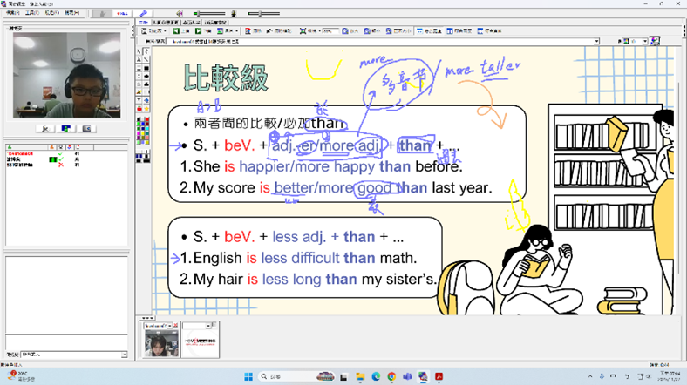The width and height of the screenshot is (687, 385).
Task: Click the middle button under the webcam video
Action: (66, 128)
